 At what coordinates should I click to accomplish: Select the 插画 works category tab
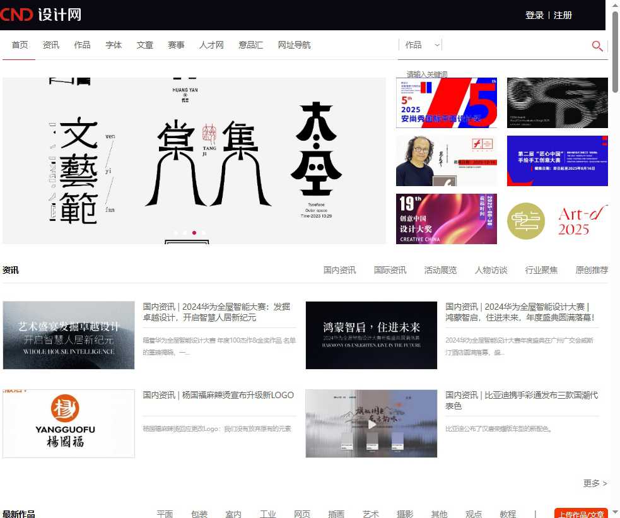tap(336, 514)
